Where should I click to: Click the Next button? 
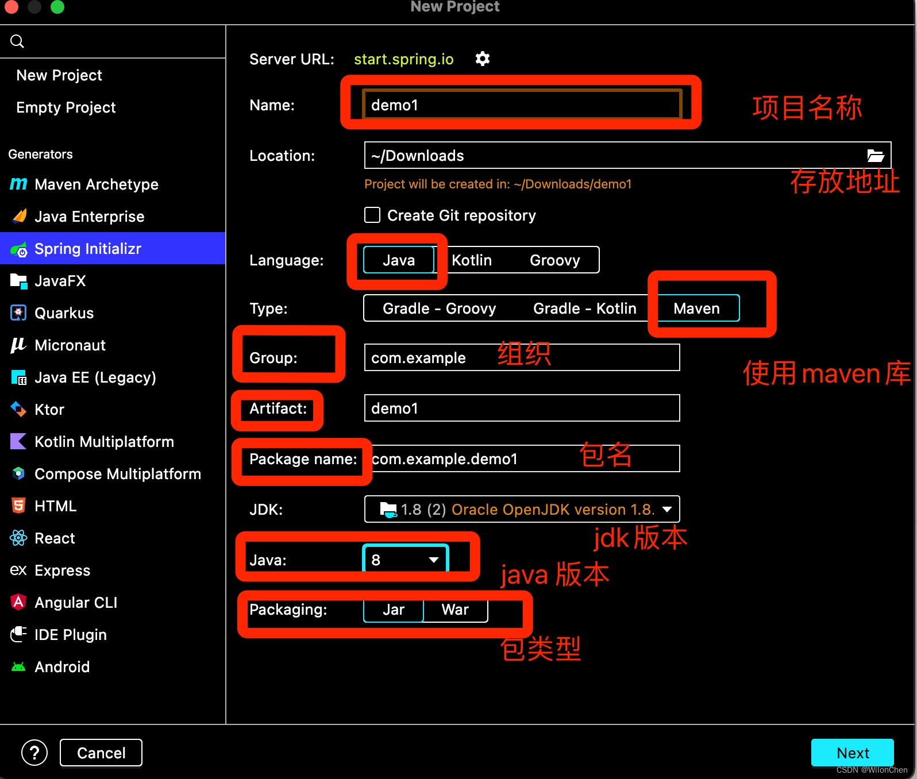tap(853, 753)
